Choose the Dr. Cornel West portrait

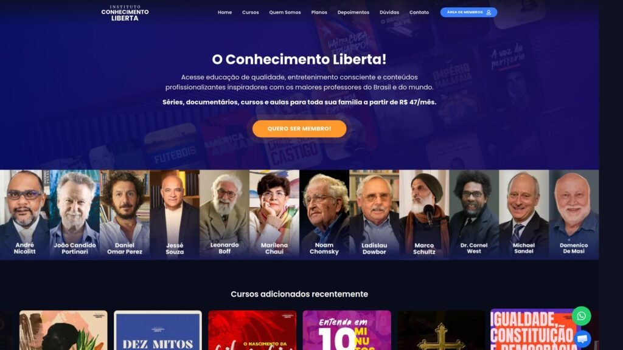tap(474, 214)
